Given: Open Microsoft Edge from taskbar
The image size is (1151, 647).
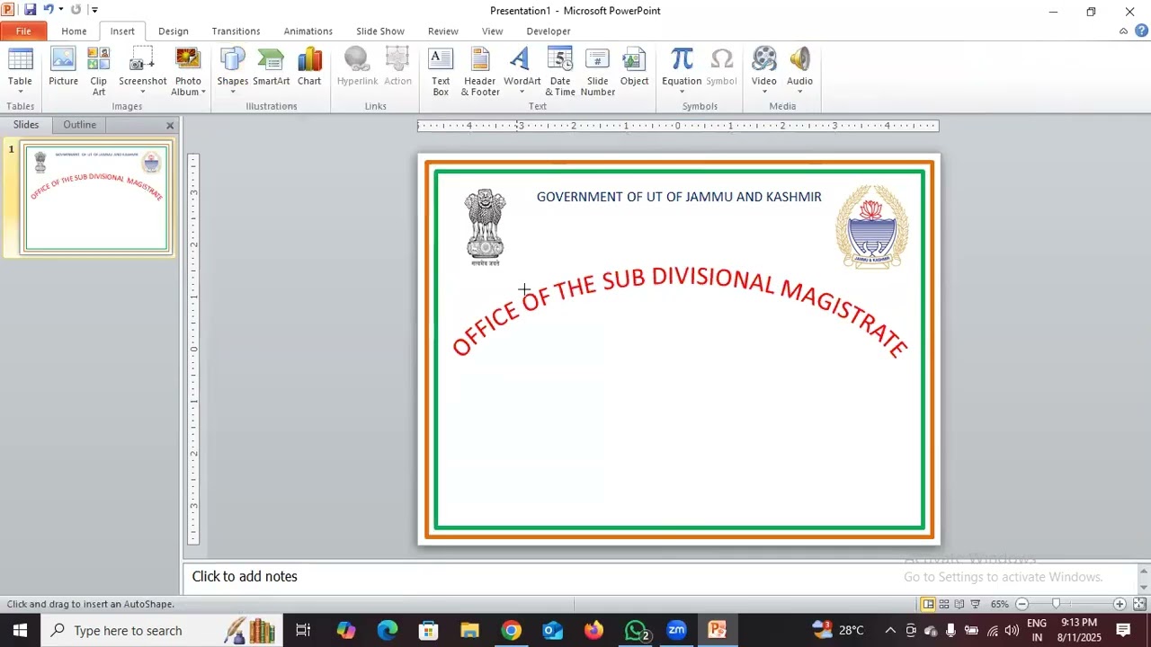Looking at the screenshot, I should [x=387, y=630].
